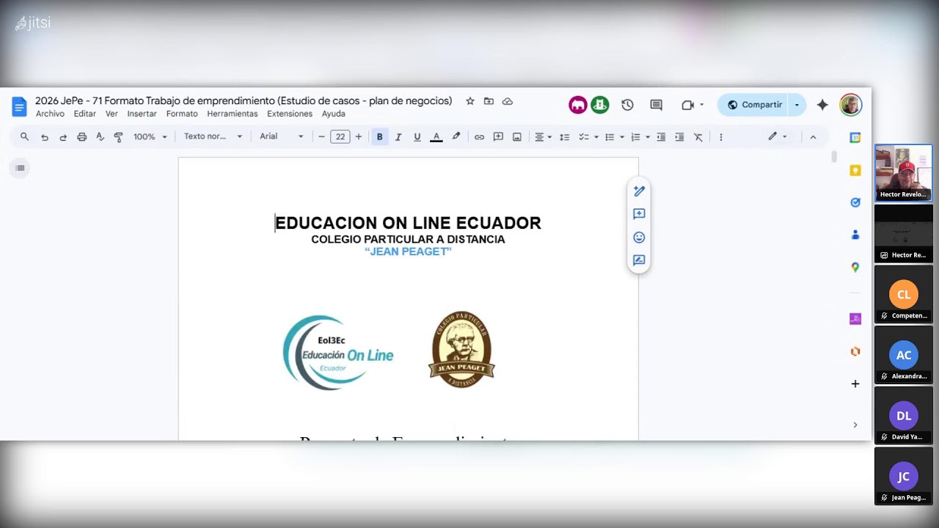This screenshot has width=939, height=528.
Task: Click the move to folder icon
Action: pyautogui.click(x=489, y=101)
